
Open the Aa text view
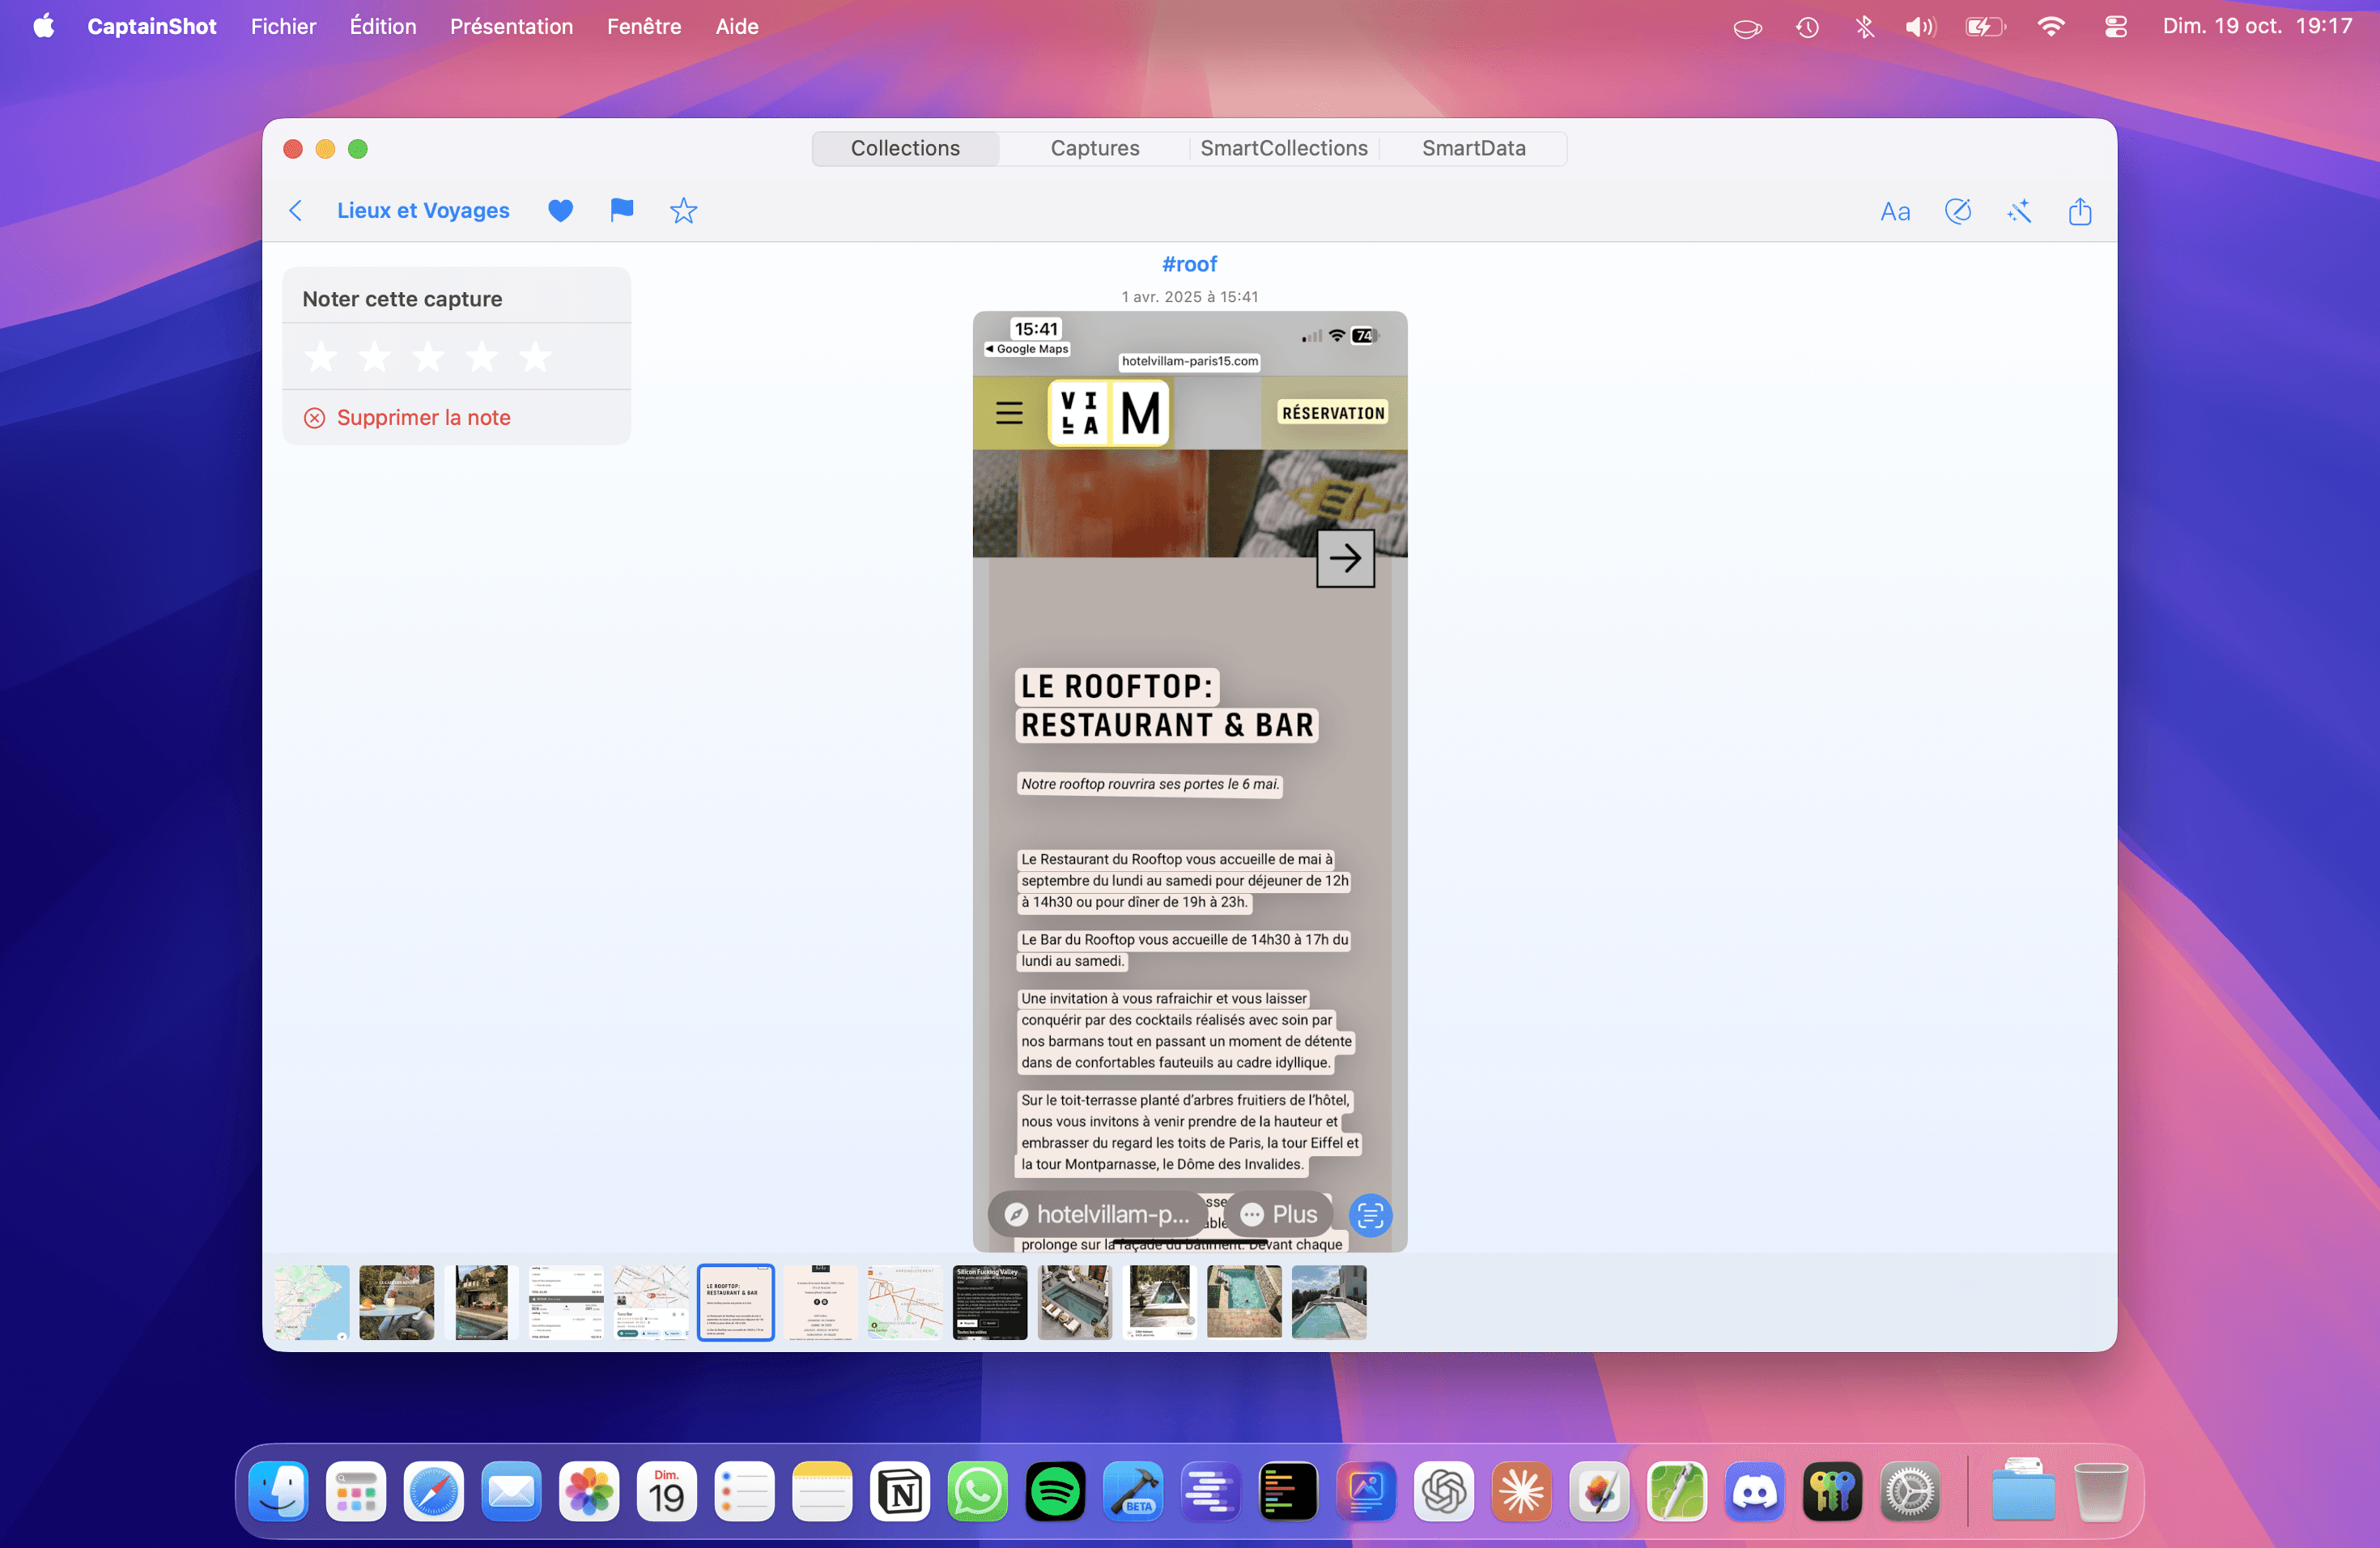(x=1894, y=212)
